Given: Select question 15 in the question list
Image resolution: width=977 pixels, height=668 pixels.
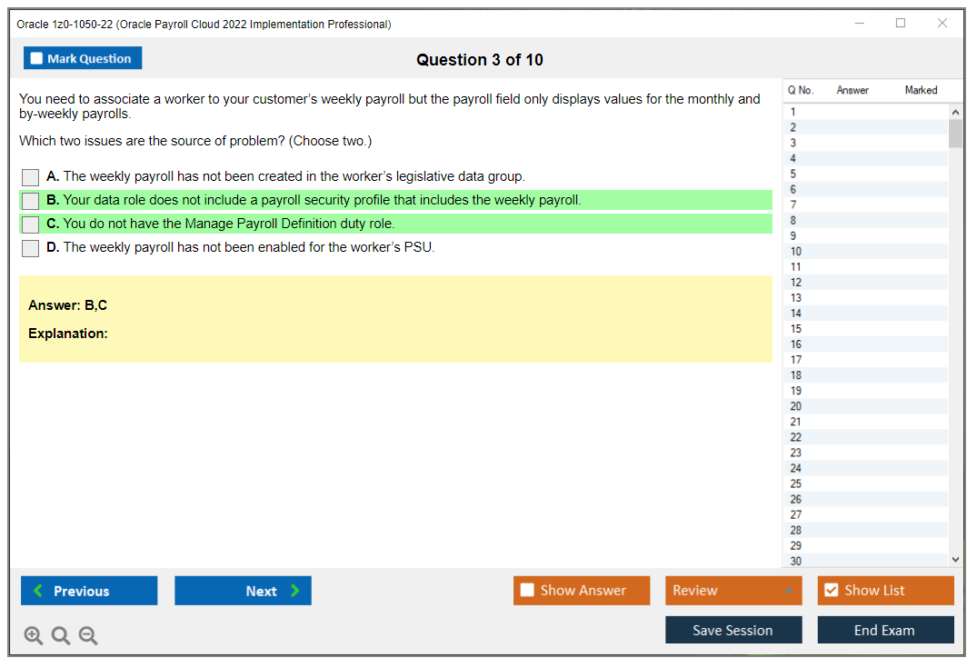Looking at the screenshot, I should (x=854, y=328).
